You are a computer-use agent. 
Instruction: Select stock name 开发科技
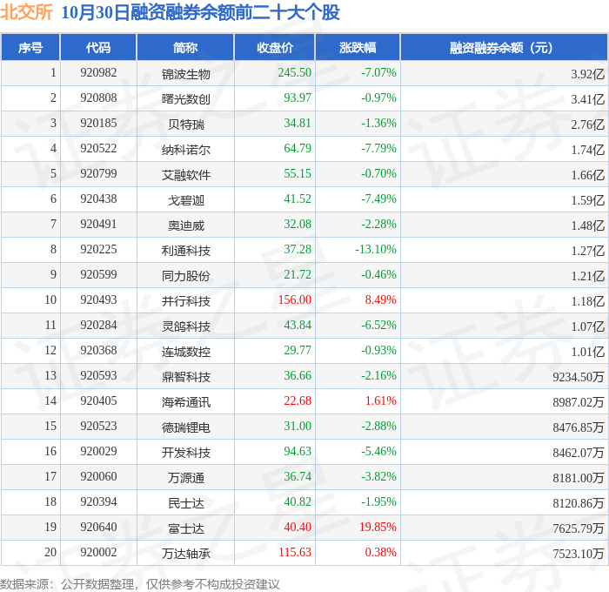coord(185,453)
